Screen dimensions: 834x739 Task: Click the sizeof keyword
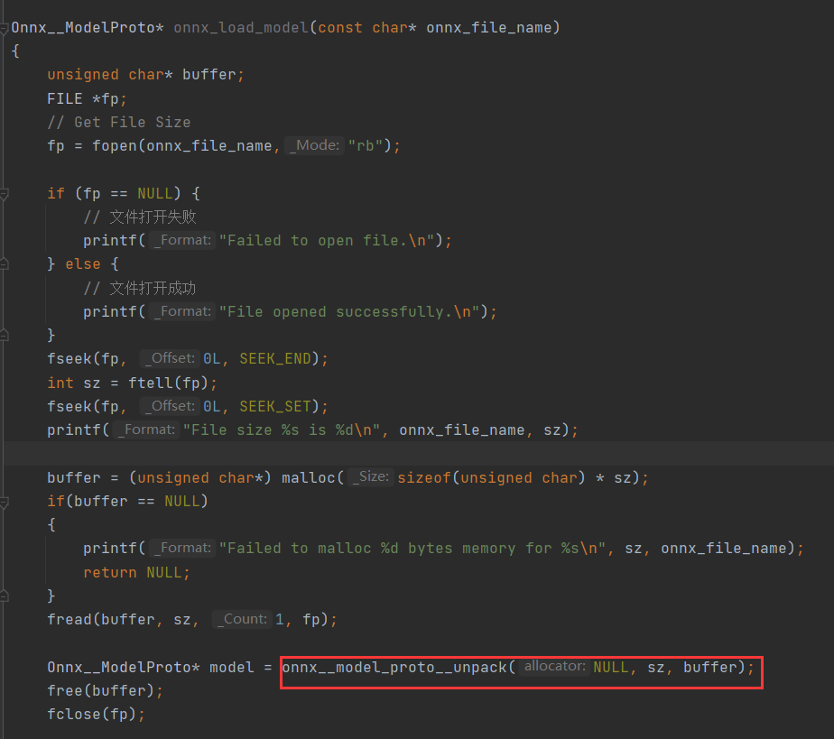[x=424, y=478]
